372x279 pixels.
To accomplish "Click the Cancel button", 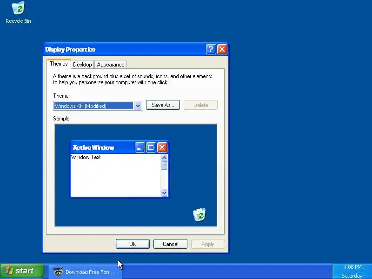I will click(170, 244).
